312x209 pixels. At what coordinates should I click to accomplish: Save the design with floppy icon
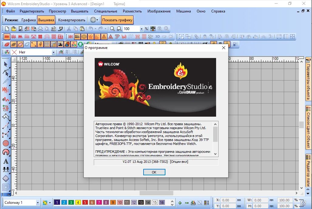click(20, 29)
